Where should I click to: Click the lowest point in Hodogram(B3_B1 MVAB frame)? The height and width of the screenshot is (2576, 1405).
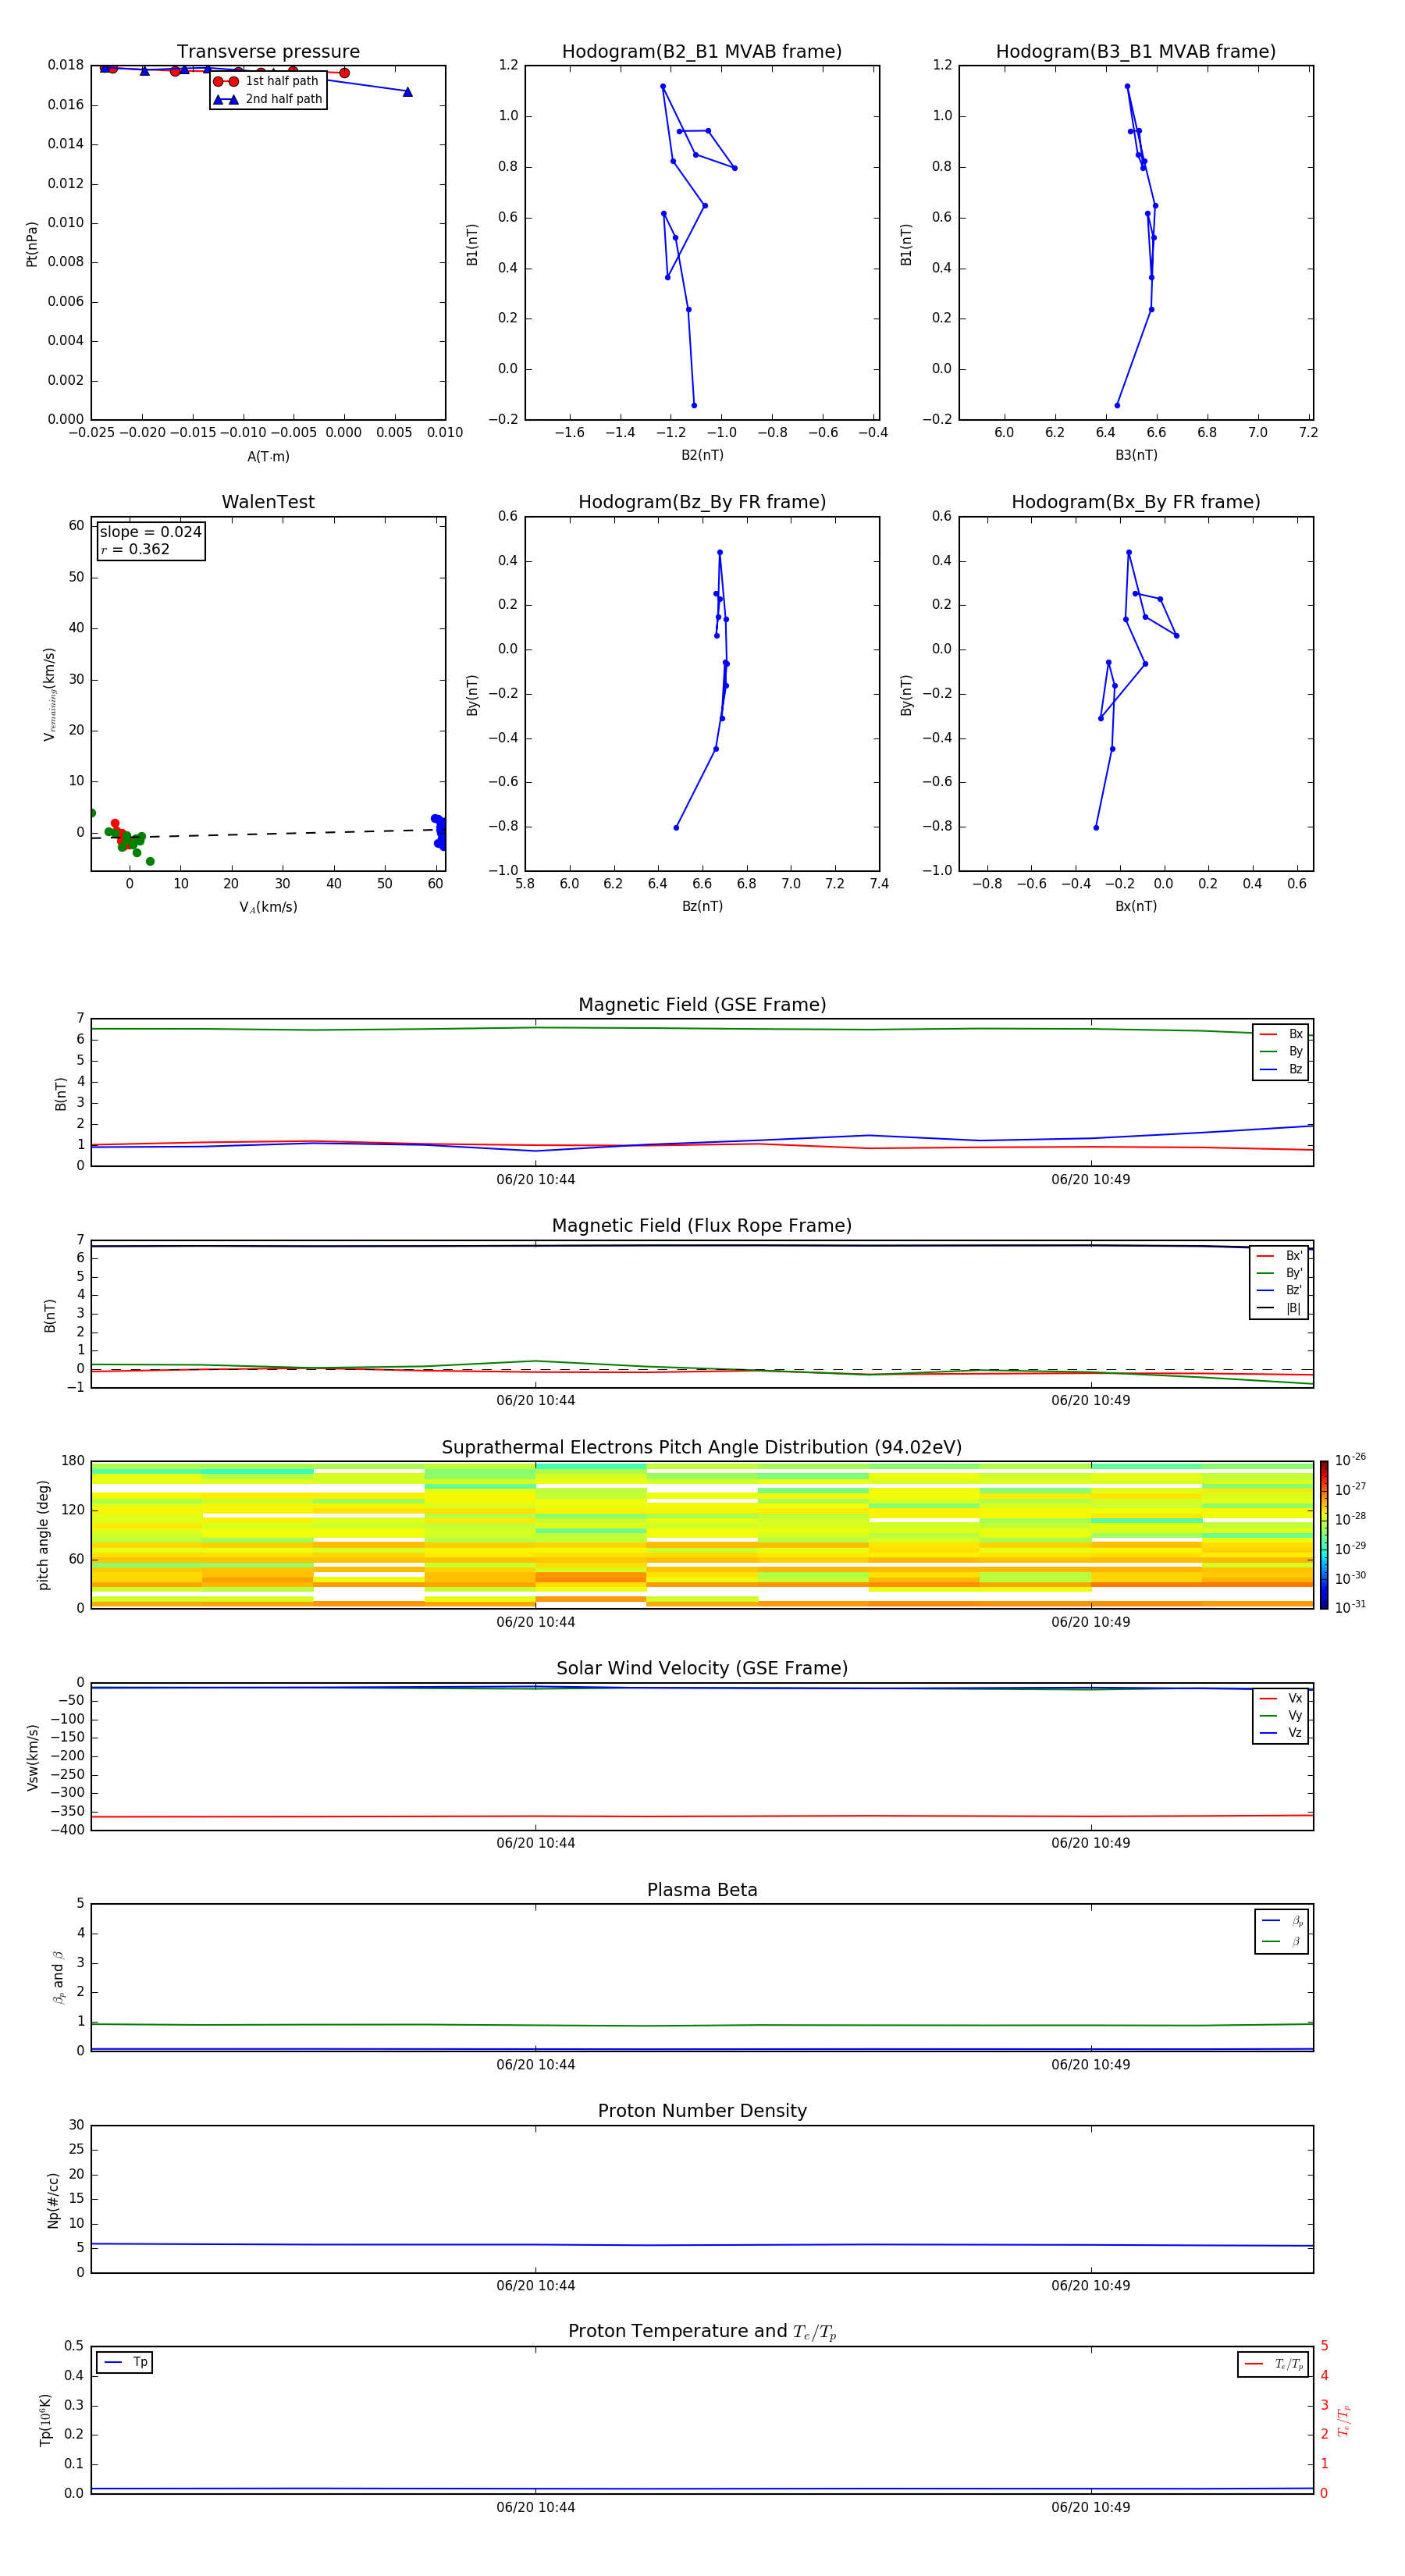click(1117, 405)
